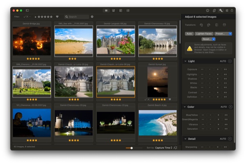The image size is (246, 164).
Task: Select the wrench Adjust panel icon
Action: (x=221, y=11)
